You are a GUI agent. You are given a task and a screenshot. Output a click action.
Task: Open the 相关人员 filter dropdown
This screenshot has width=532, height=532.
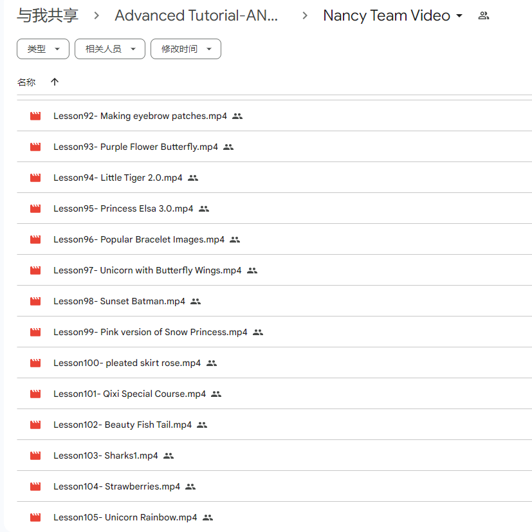coord(109,49)
